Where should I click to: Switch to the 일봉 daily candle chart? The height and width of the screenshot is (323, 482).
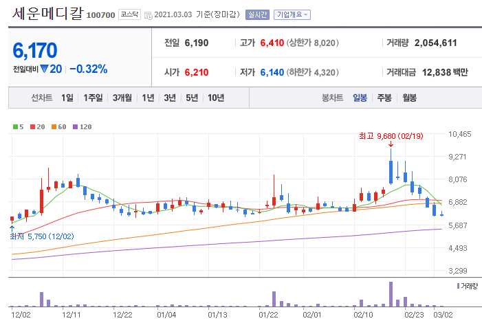click(x=360, y=98)
